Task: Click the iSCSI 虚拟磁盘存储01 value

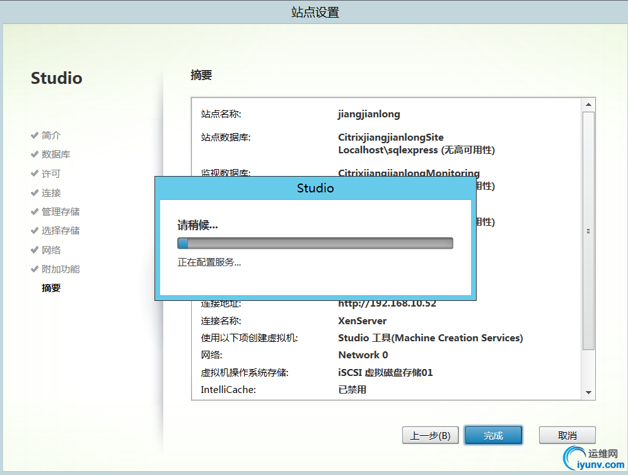Action: click(385, 372)
